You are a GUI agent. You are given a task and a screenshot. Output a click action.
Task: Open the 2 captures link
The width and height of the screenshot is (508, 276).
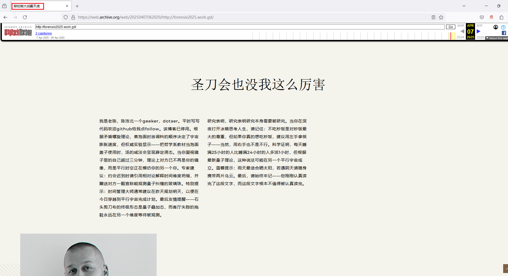(x=43, y=33)
